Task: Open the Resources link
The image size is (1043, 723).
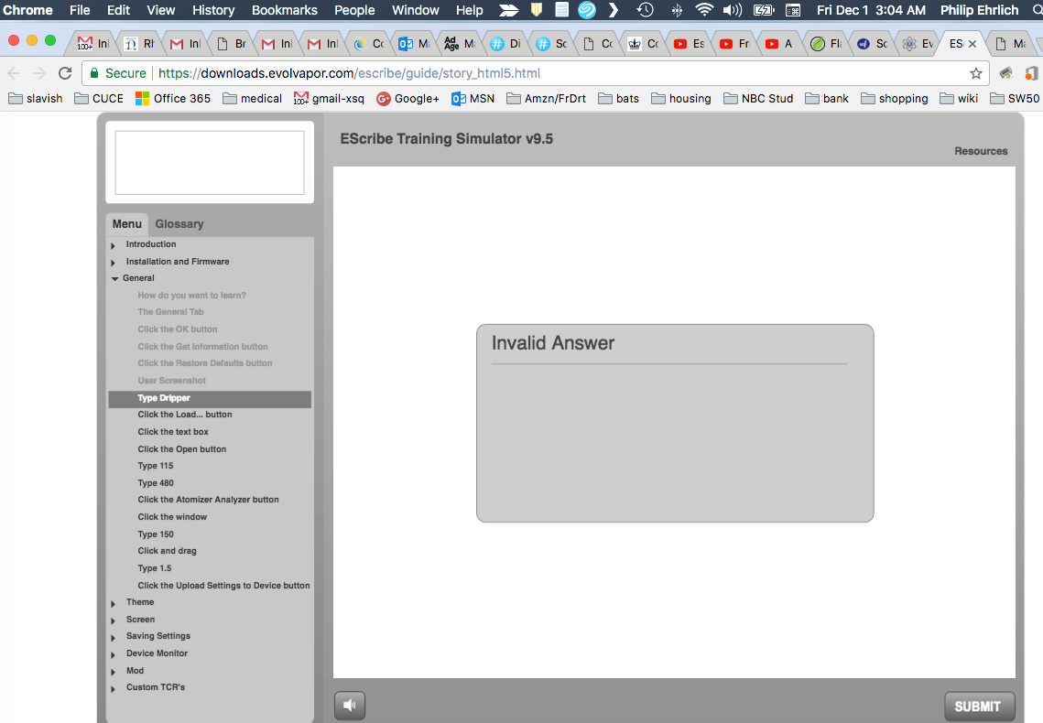Action: click(980, 151)
